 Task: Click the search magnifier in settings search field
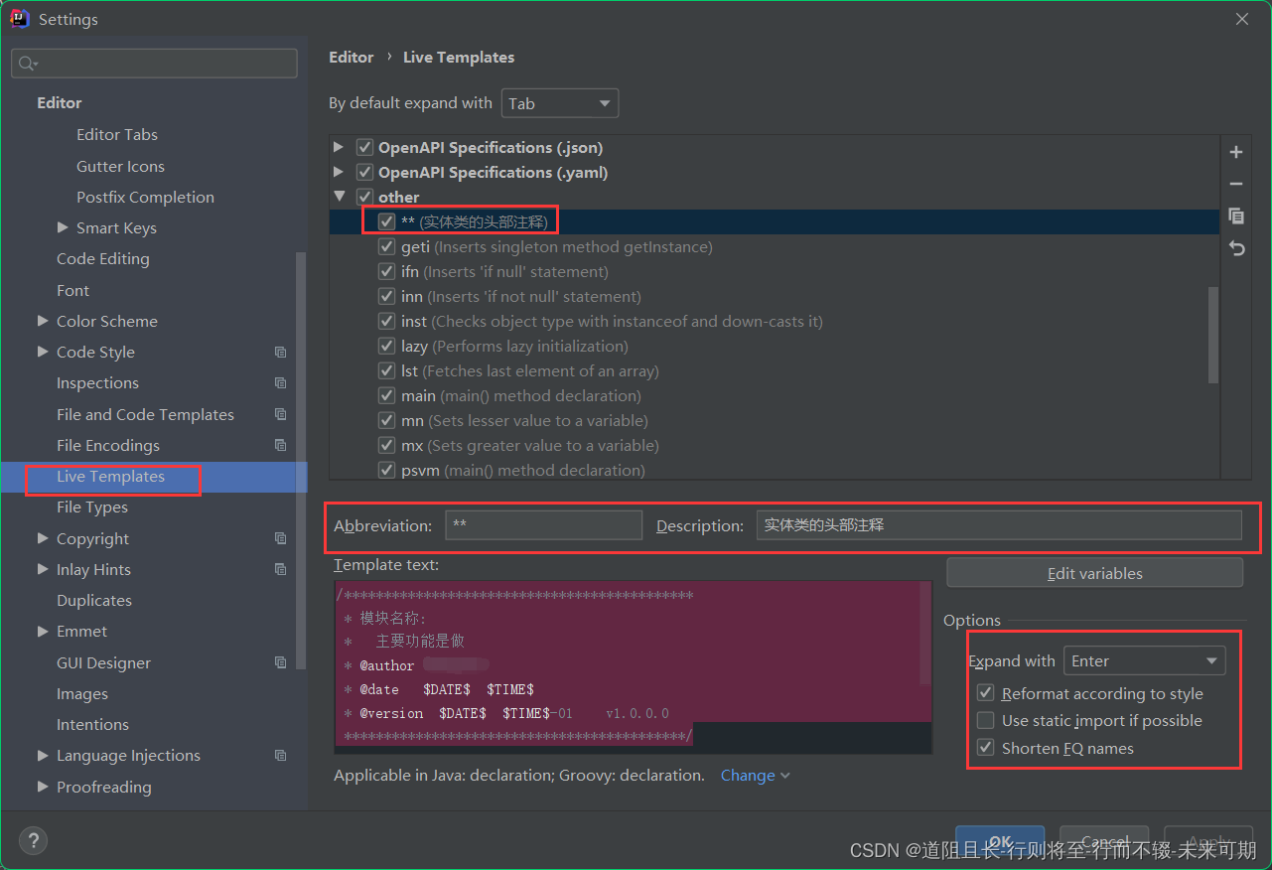[x=27, y=63]
